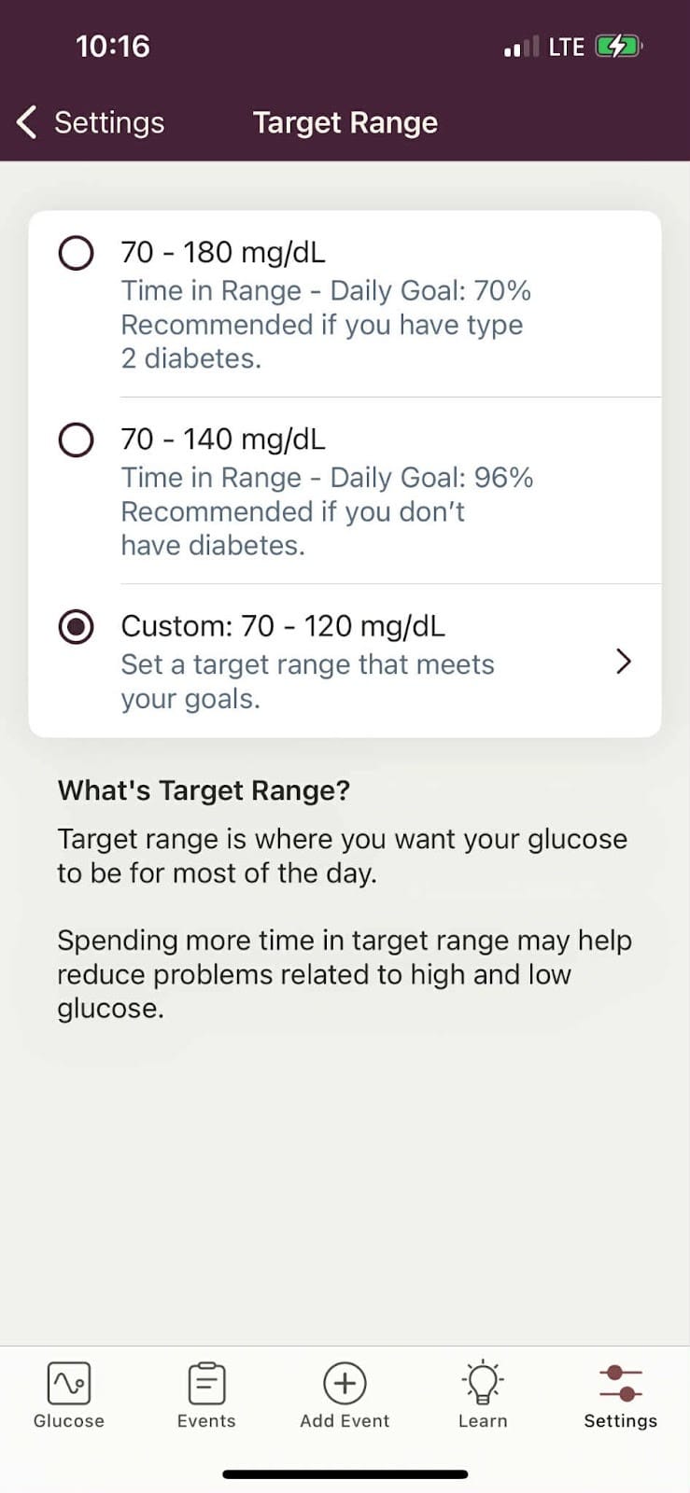
Task: Tap the home indicator bar
Action: 345,1474
